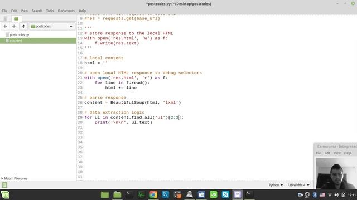The image size is (357, 200).
Task: Open the calculator icon in the taskbar
Action: pos(177,195)
